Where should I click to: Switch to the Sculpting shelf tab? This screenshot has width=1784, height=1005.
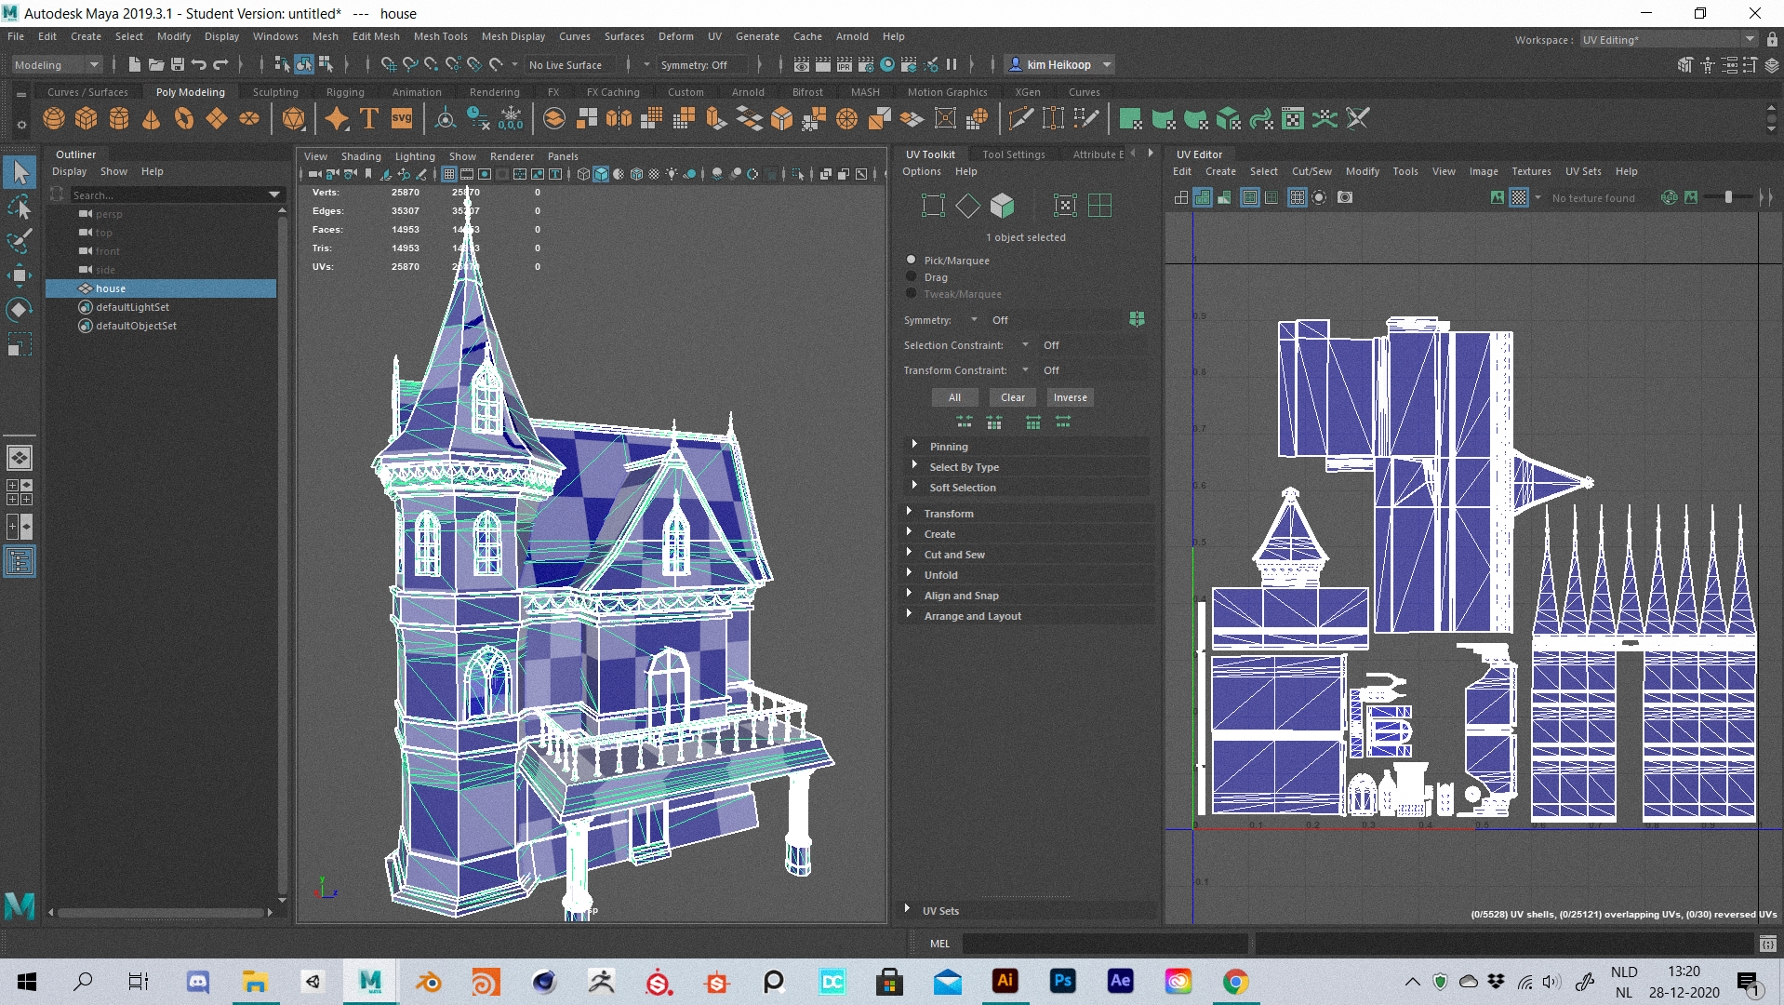point(275,92)
